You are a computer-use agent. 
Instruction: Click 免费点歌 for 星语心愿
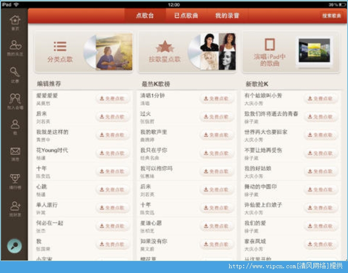[x=217, y=226]
